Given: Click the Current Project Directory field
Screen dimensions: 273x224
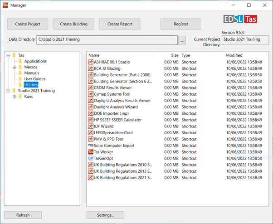Looking at the screenshot, I should coord(245,40).
